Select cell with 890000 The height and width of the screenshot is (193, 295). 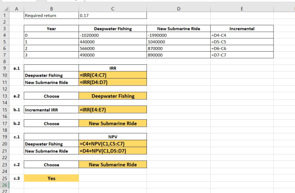pyautogui.click(x=179, y=55)
